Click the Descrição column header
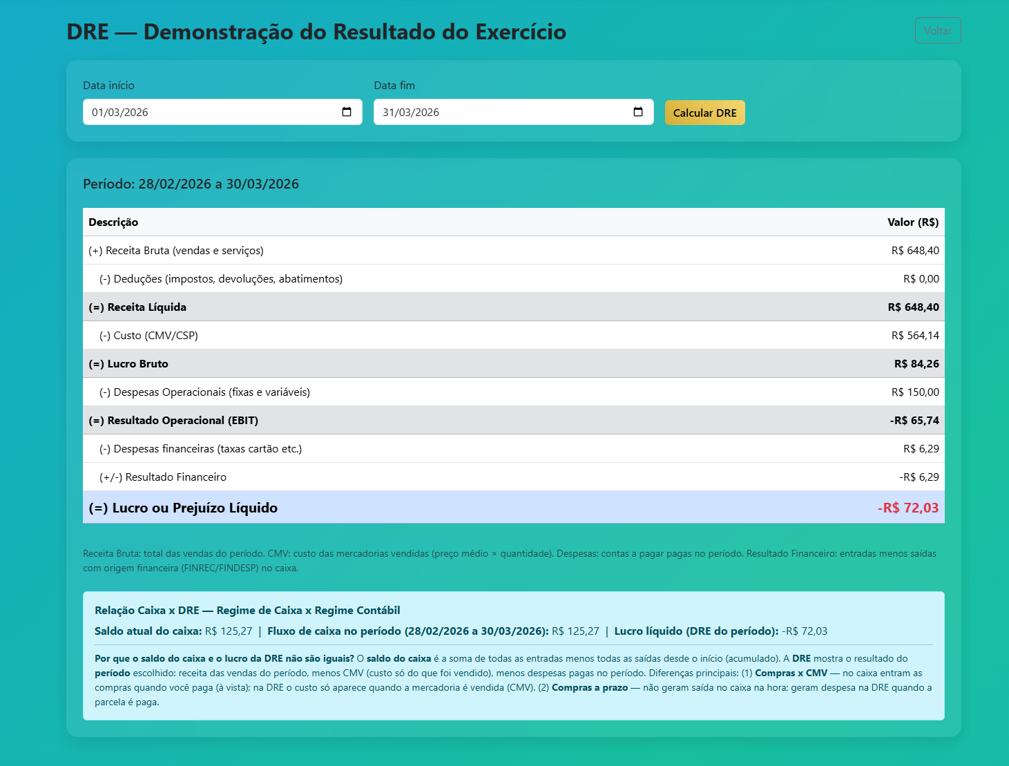Screen dimensions: 1009x766 tap(113, 222)
